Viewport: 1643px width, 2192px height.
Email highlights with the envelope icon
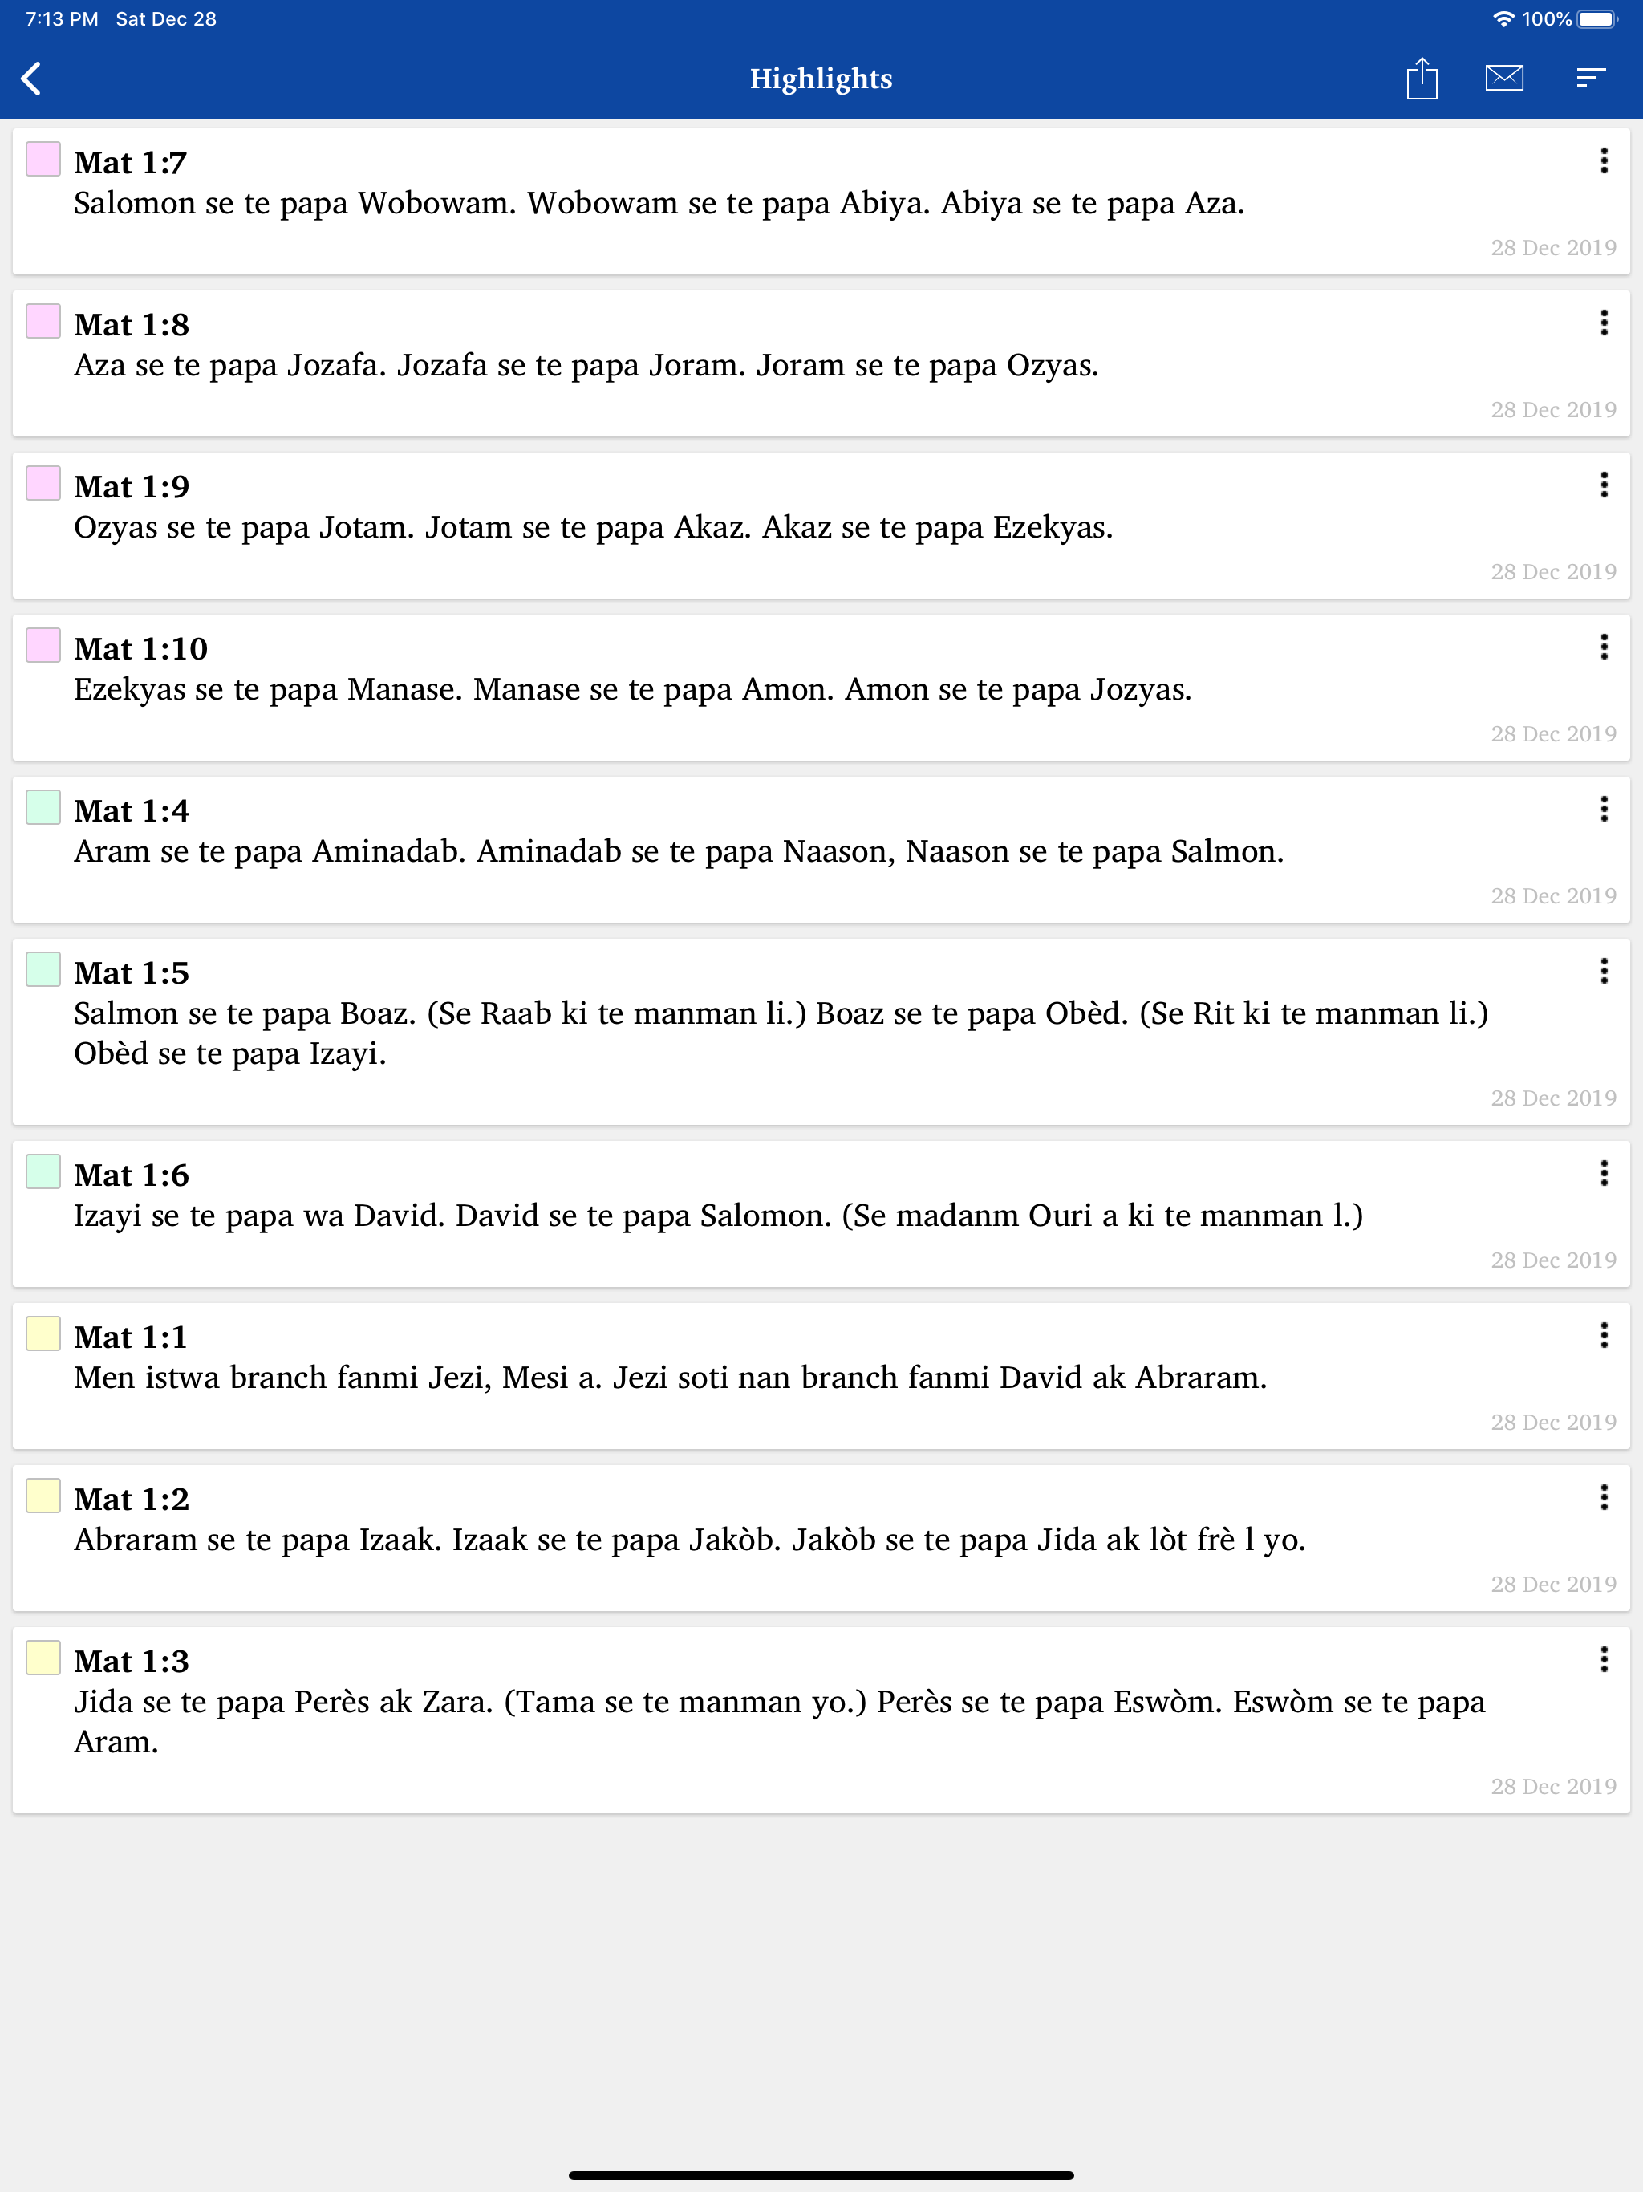pyautogui.click(x=1503, y=79)
